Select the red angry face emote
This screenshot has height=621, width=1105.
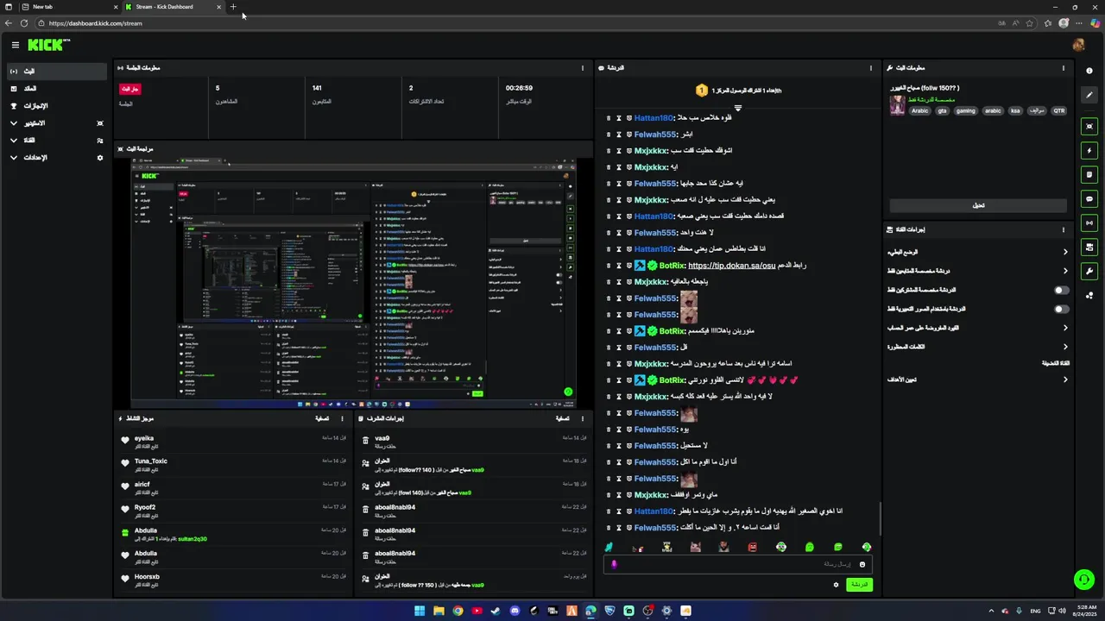pos(753,547)
